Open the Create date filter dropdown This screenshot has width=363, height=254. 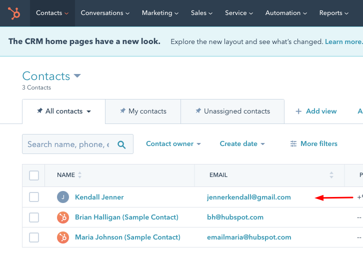coord(242,144)
